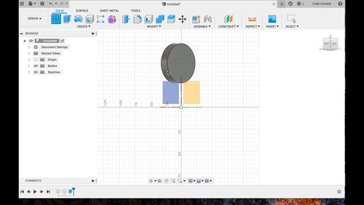The image size is (364, 205).
Task: Open the Display Settings dropdown
Action: pyautogui.click(x=192, y=181)
